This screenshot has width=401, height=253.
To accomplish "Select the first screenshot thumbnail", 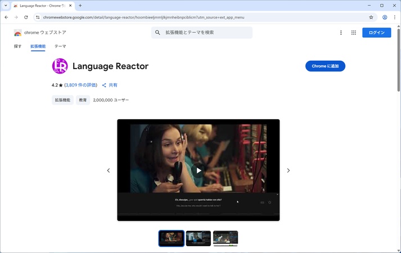I will [172, 238].
